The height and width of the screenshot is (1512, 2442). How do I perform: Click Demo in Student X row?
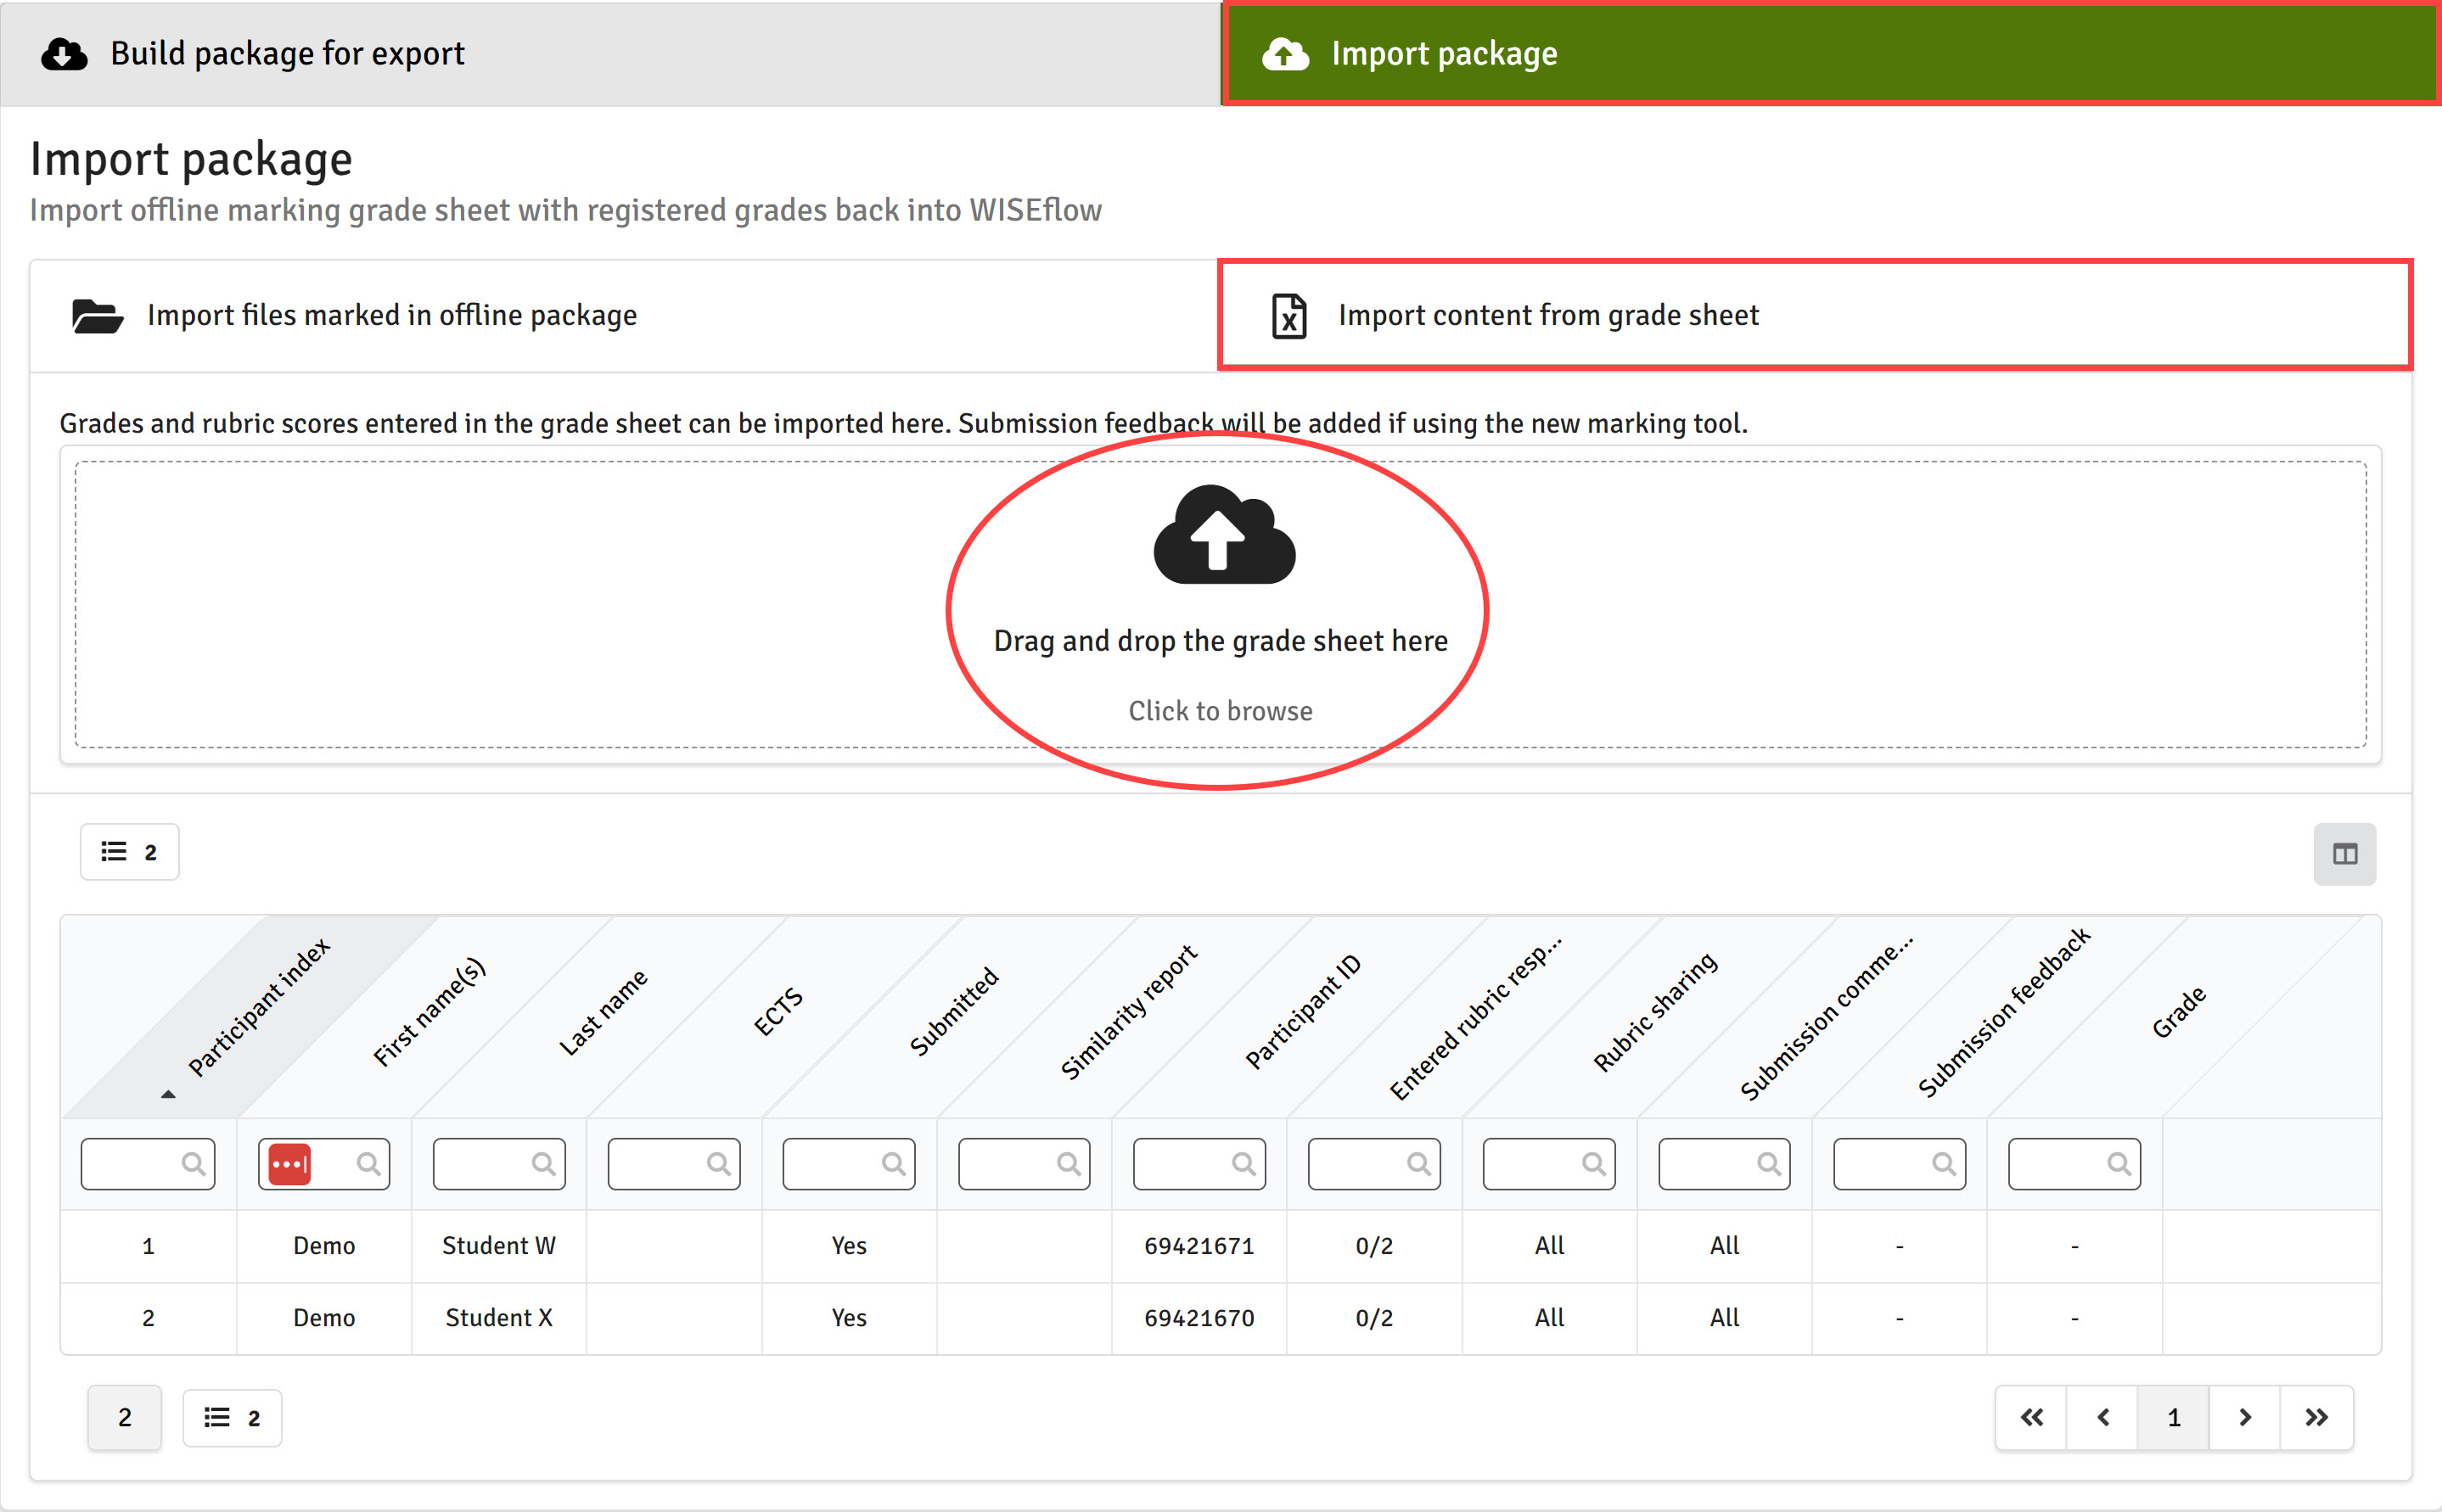pos(324,1318)
